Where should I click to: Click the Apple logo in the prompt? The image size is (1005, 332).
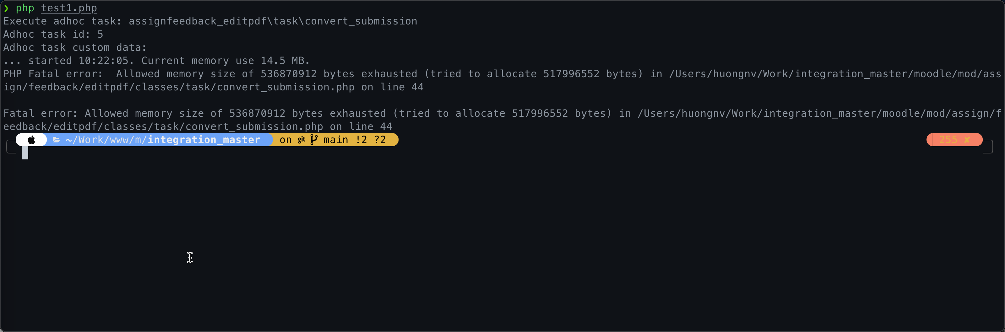(32, 140)
